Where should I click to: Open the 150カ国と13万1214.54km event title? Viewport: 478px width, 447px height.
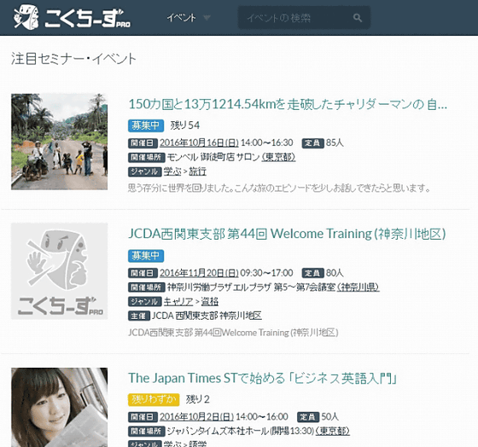coord(288,104)
